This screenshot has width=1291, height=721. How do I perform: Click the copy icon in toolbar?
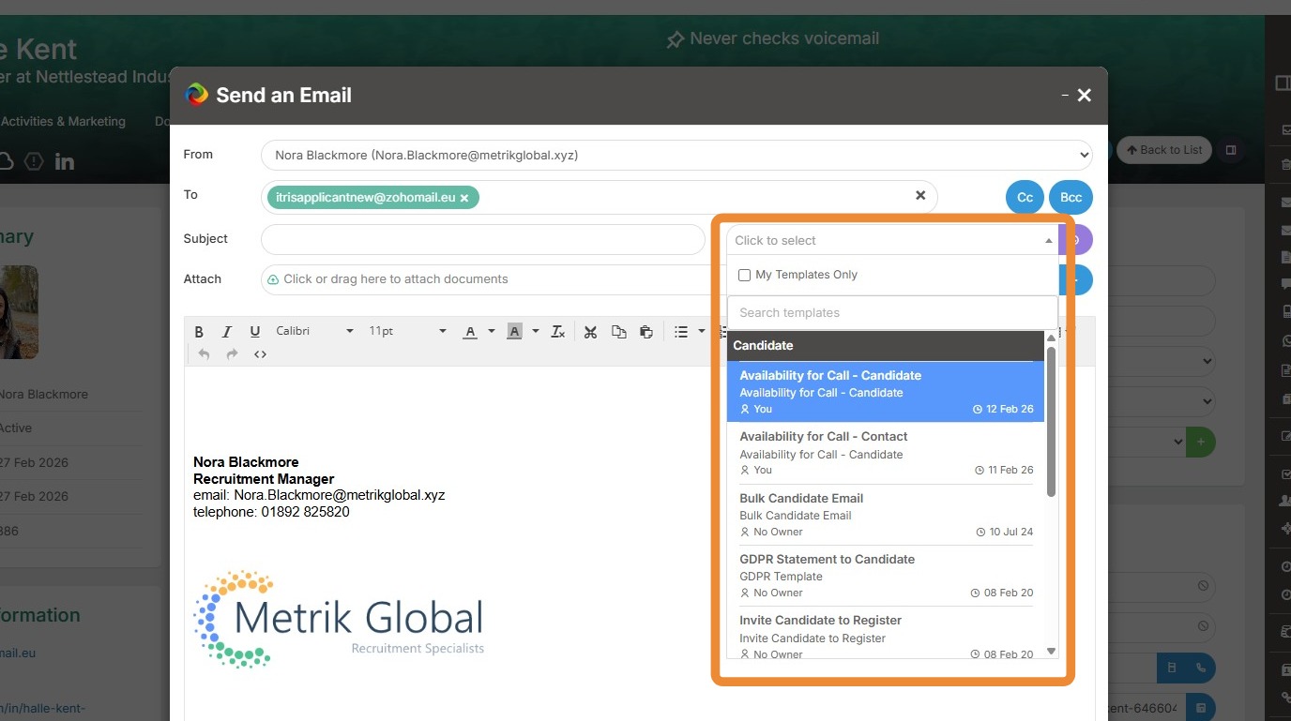pos(618,332)
